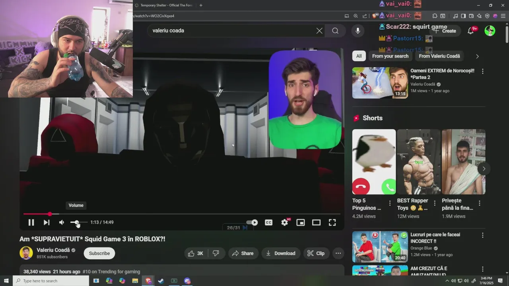Open File Explorer from taskbar
The image size is (509, 286).
(x=135, y=281)
